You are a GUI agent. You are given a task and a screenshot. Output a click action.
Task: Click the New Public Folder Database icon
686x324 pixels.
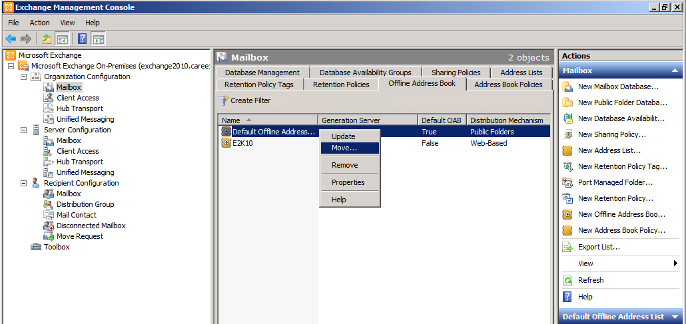tap(567, 102)
